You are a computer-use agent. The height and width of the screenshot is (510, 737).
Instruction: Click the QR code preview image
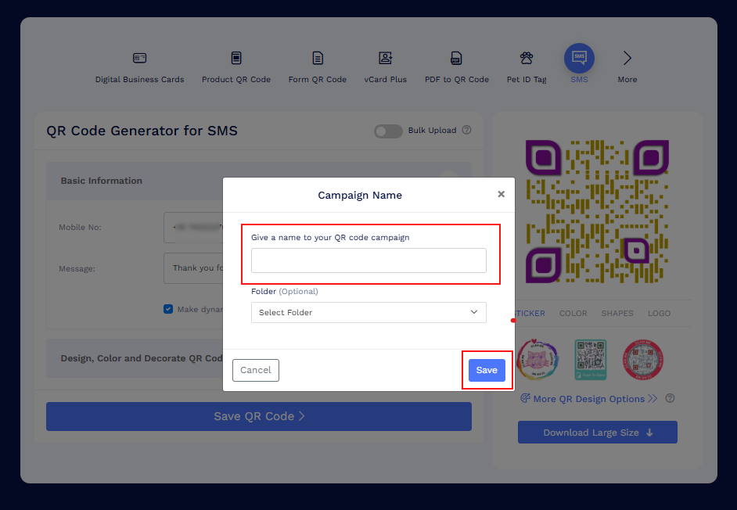pos(597,211)
